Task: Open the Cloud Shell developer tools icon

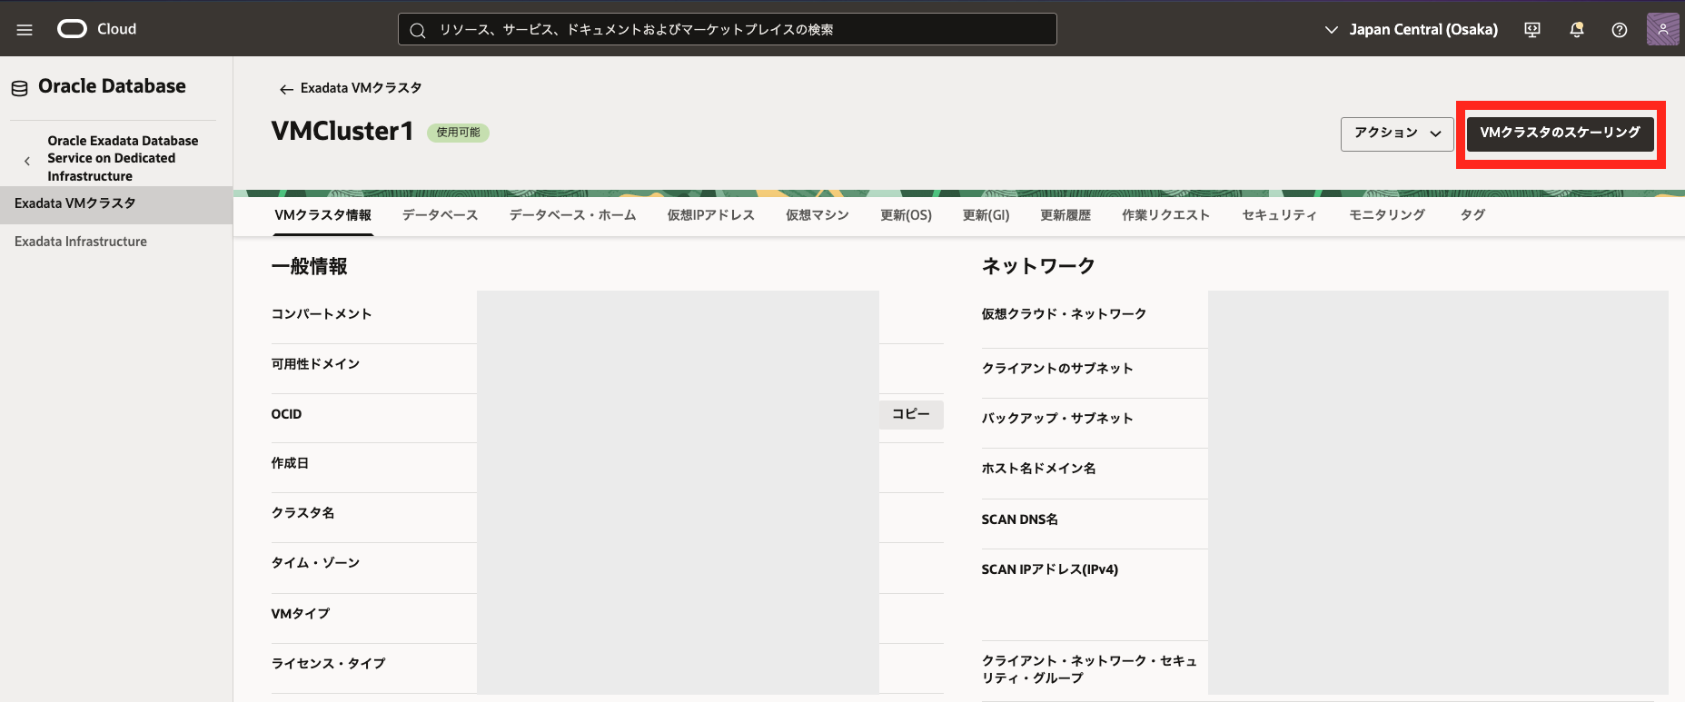Action: click(x=1532, y=30)
